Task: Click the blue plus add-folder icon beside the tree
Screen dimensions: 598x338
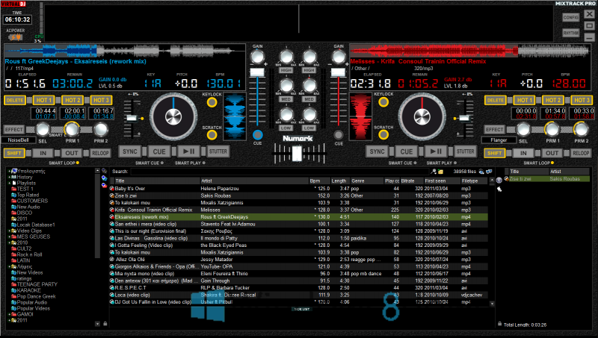Action: tap(104, 178)
